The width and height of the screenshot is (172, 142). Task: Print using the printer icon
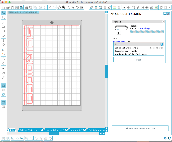click(26, 8)
